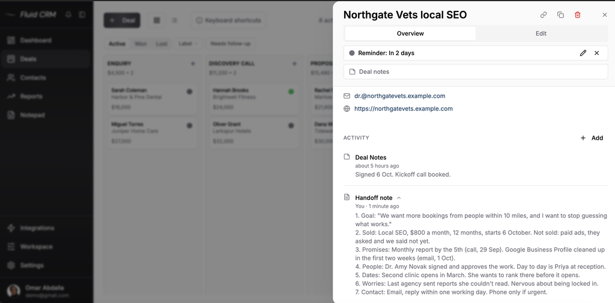Switch to the Overview tab
The height and width of the screenshot is (303, 615).
point(410,34)
